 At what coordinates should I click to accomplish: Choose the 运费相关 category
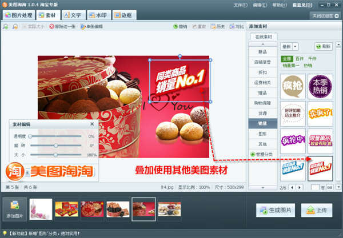tap(263, 83)
